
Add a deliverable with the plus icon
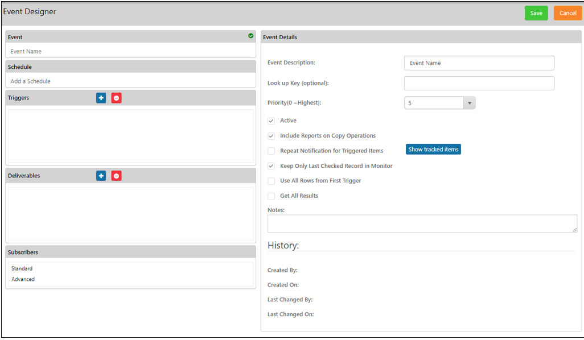tap(101, 176)
